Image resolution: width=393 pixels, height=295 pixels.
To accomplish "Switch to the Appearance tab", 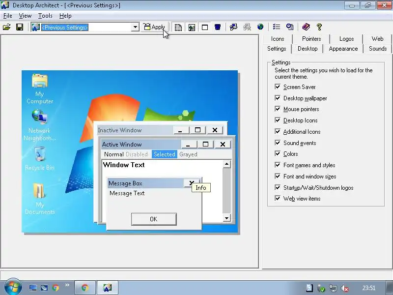I will (343, 49).
